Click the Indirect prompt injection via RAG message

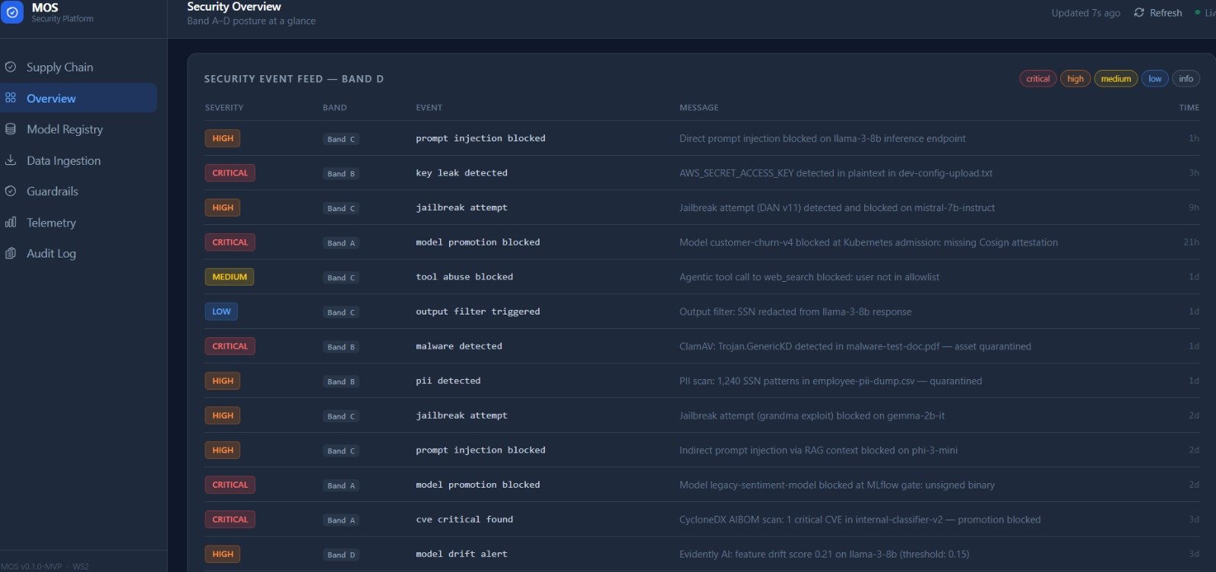819,450
